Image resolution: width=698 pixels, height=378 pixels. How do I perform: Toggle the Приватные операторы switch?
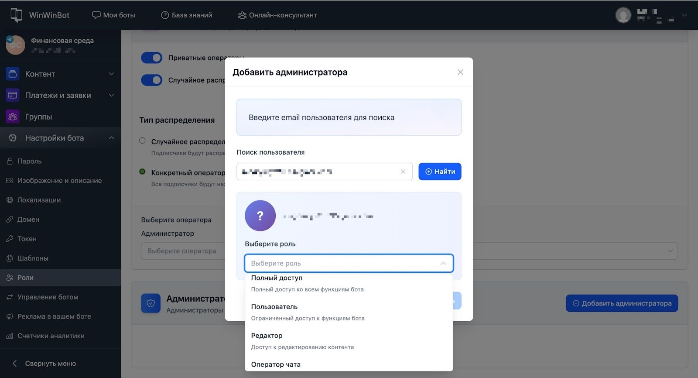click(x=152, y=58)
